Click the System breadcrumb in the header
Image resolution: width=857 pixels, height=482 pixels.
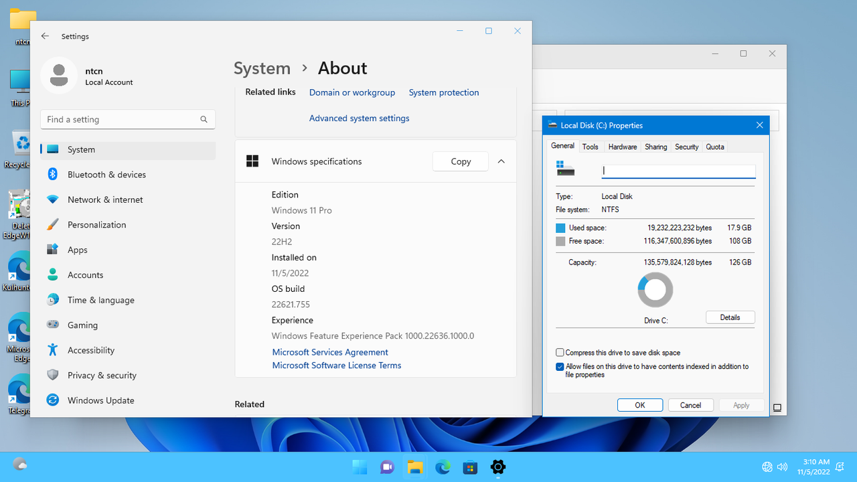coord(262,68)
